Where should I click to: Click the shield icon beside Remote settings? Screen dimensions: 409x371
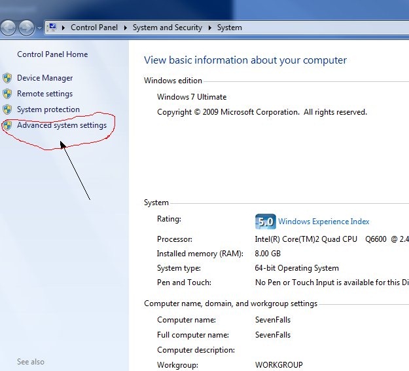tap(7, 94)
